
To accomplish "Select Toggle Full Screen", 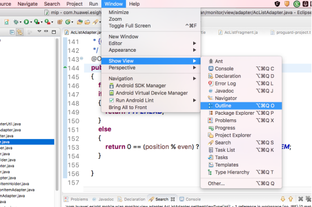I will [151, 26].
